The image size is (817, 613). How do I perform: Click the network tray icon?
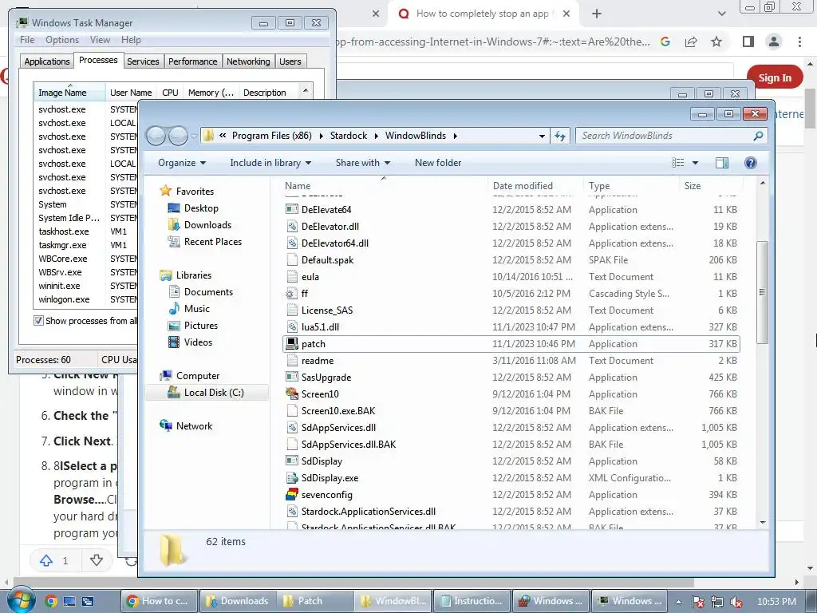717,602
